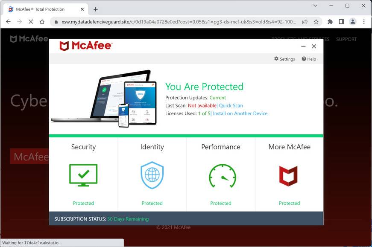Open Chrome's three-dot menu

pos(363,21)
